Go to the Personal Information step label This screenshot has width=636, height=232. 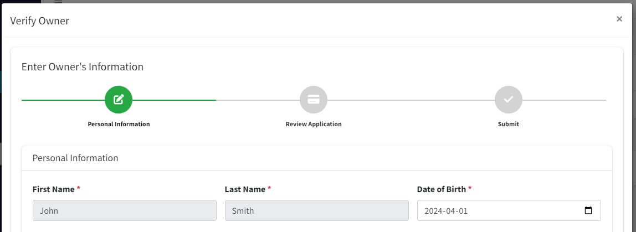pyautogui.click(x=119, y=124)
